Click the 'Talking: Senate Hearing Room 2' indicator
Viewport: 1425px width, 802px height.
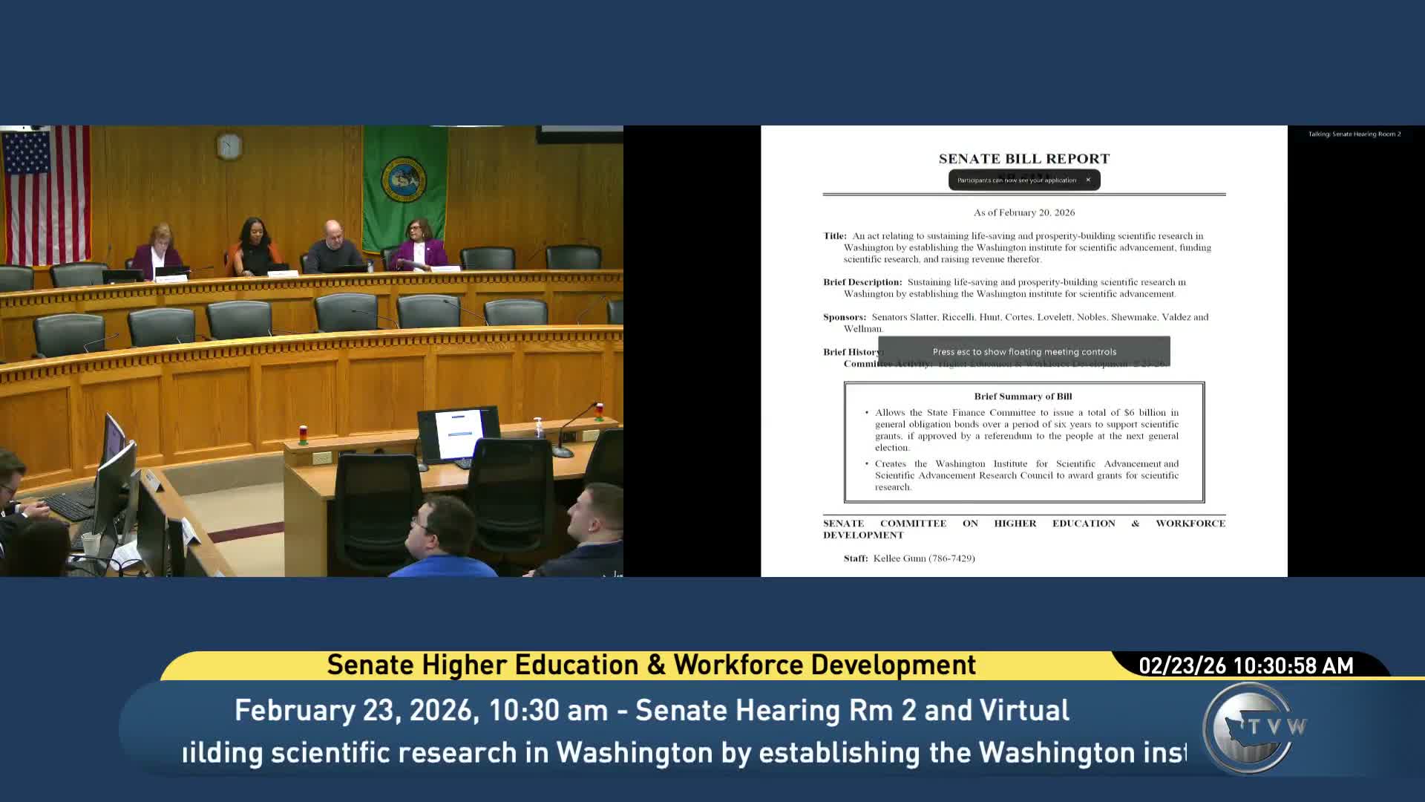coord(1354,134)
